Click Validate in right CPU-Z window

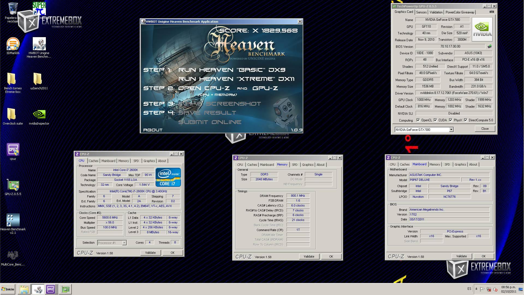coord(461,256)
